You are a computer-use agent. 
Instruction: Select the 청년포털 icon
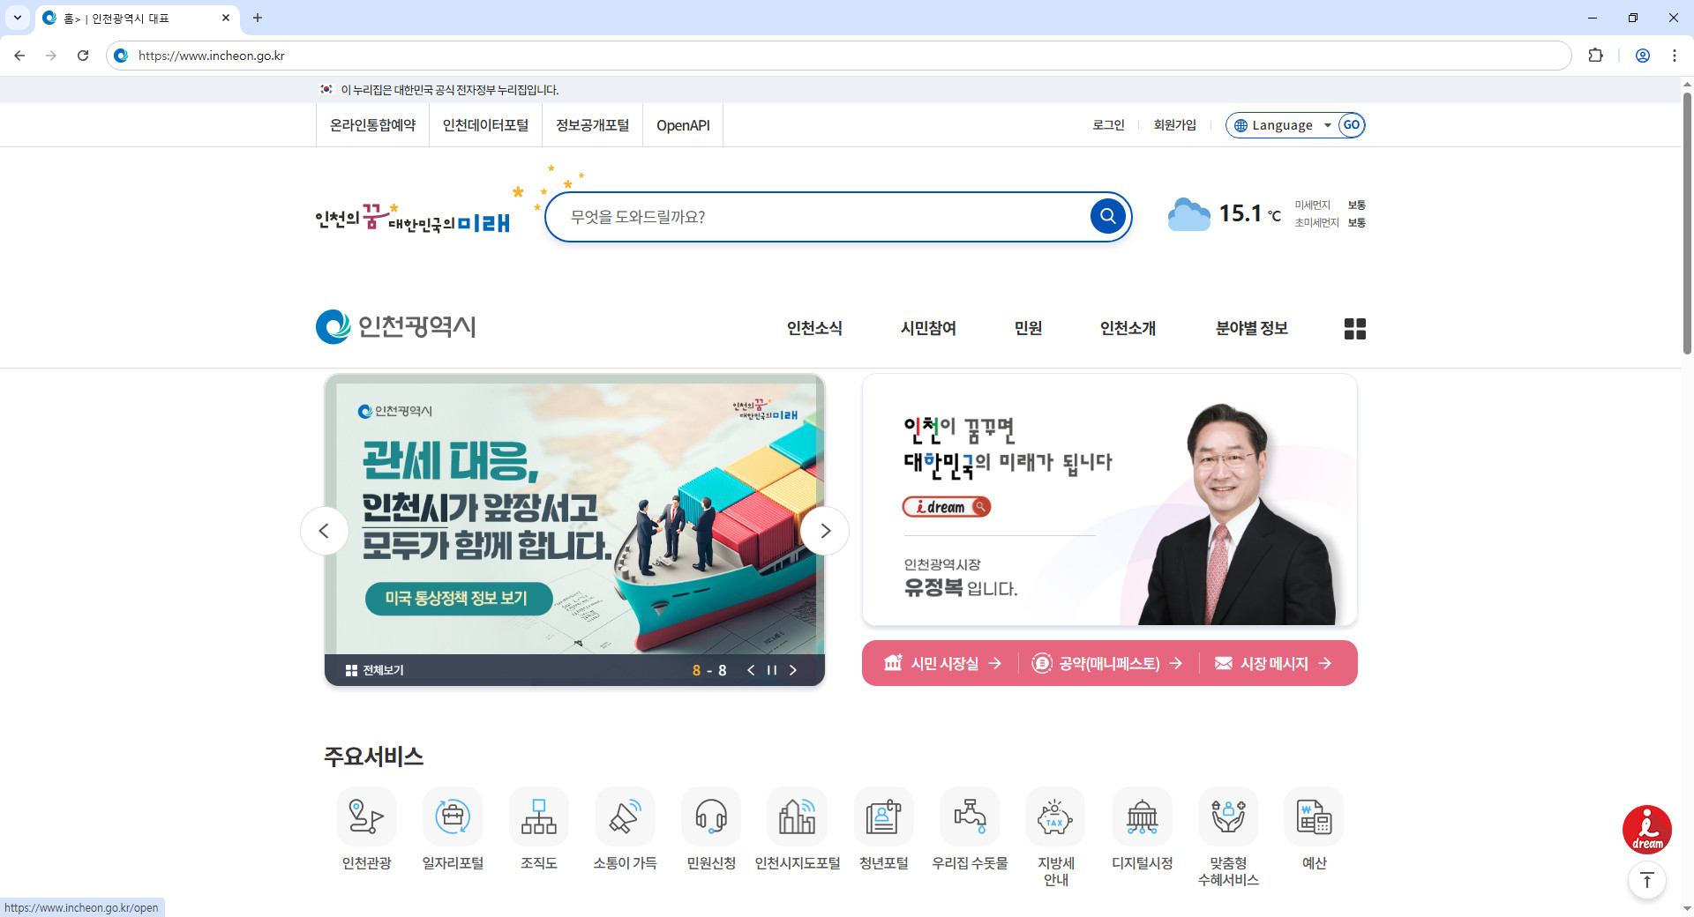pos(883,816)
